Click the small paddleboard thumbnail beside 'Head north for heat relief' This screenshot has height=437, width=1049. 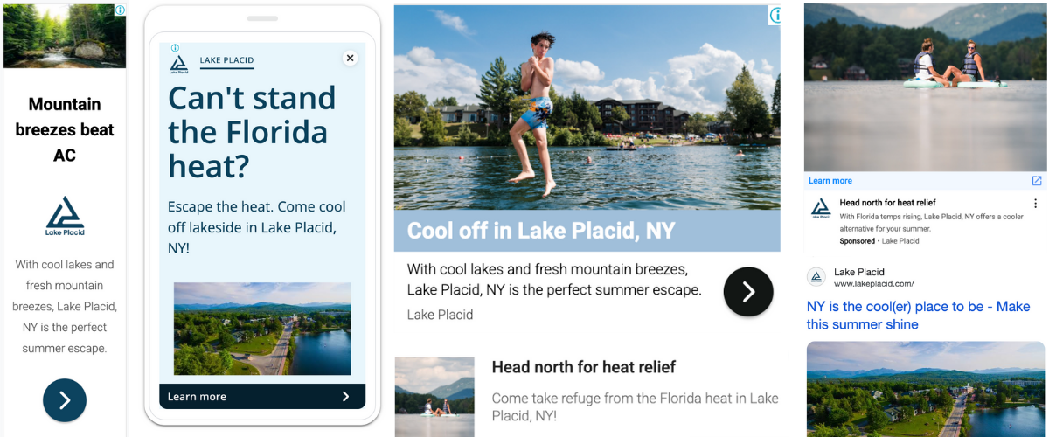434,395
